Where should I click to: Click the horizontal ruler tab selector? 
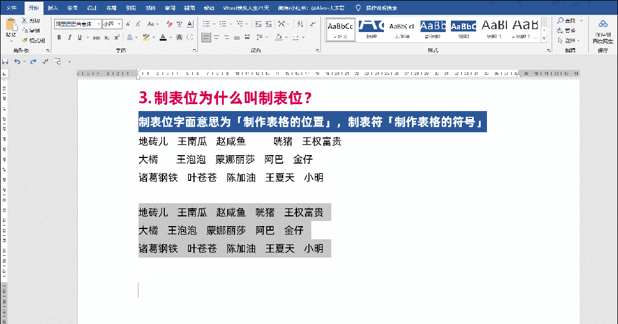tap(4, 74)
